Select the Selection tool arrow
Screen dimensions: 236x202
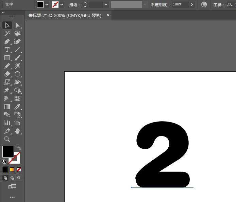pyautogui.click(x=7, y=25)
